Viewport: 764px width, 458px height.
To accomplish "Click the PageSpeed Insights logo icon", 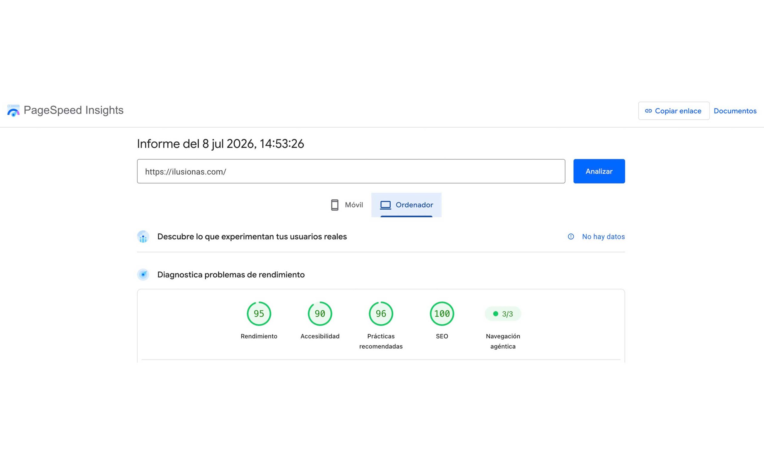I will 13,111.
